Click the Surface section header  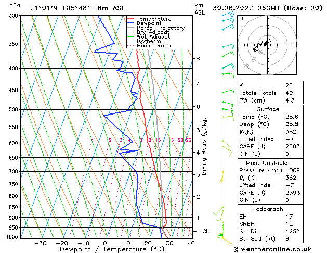point(268,109)
